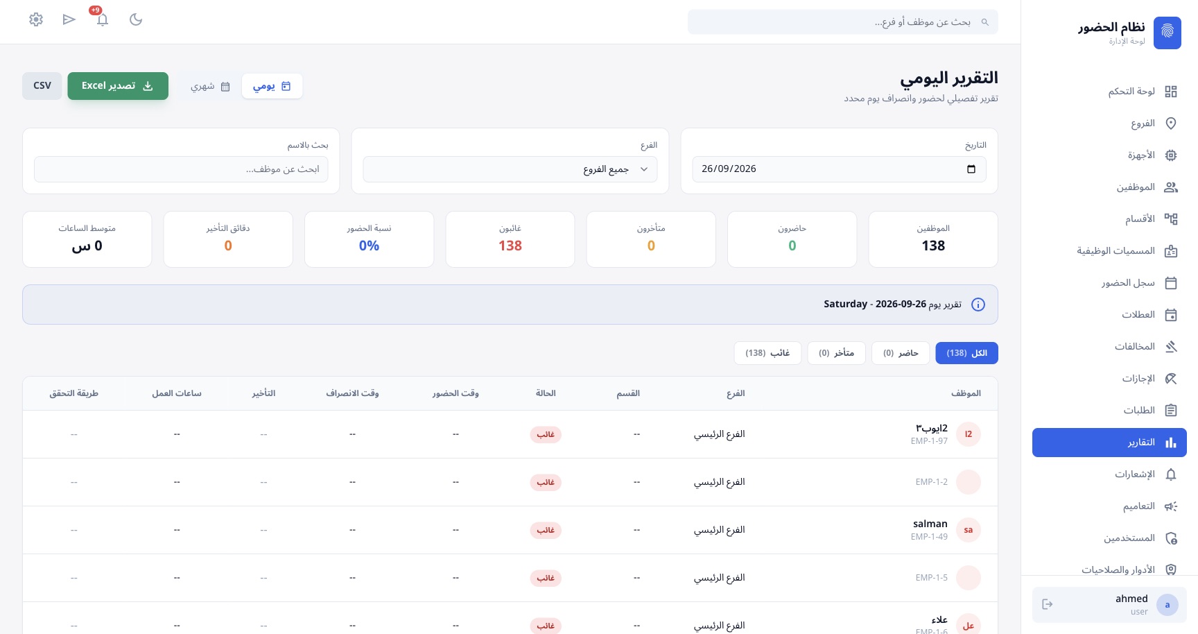Click متأخرون 0 stat card
Viewport: 1198px width, 634px height.
(651, 239)
